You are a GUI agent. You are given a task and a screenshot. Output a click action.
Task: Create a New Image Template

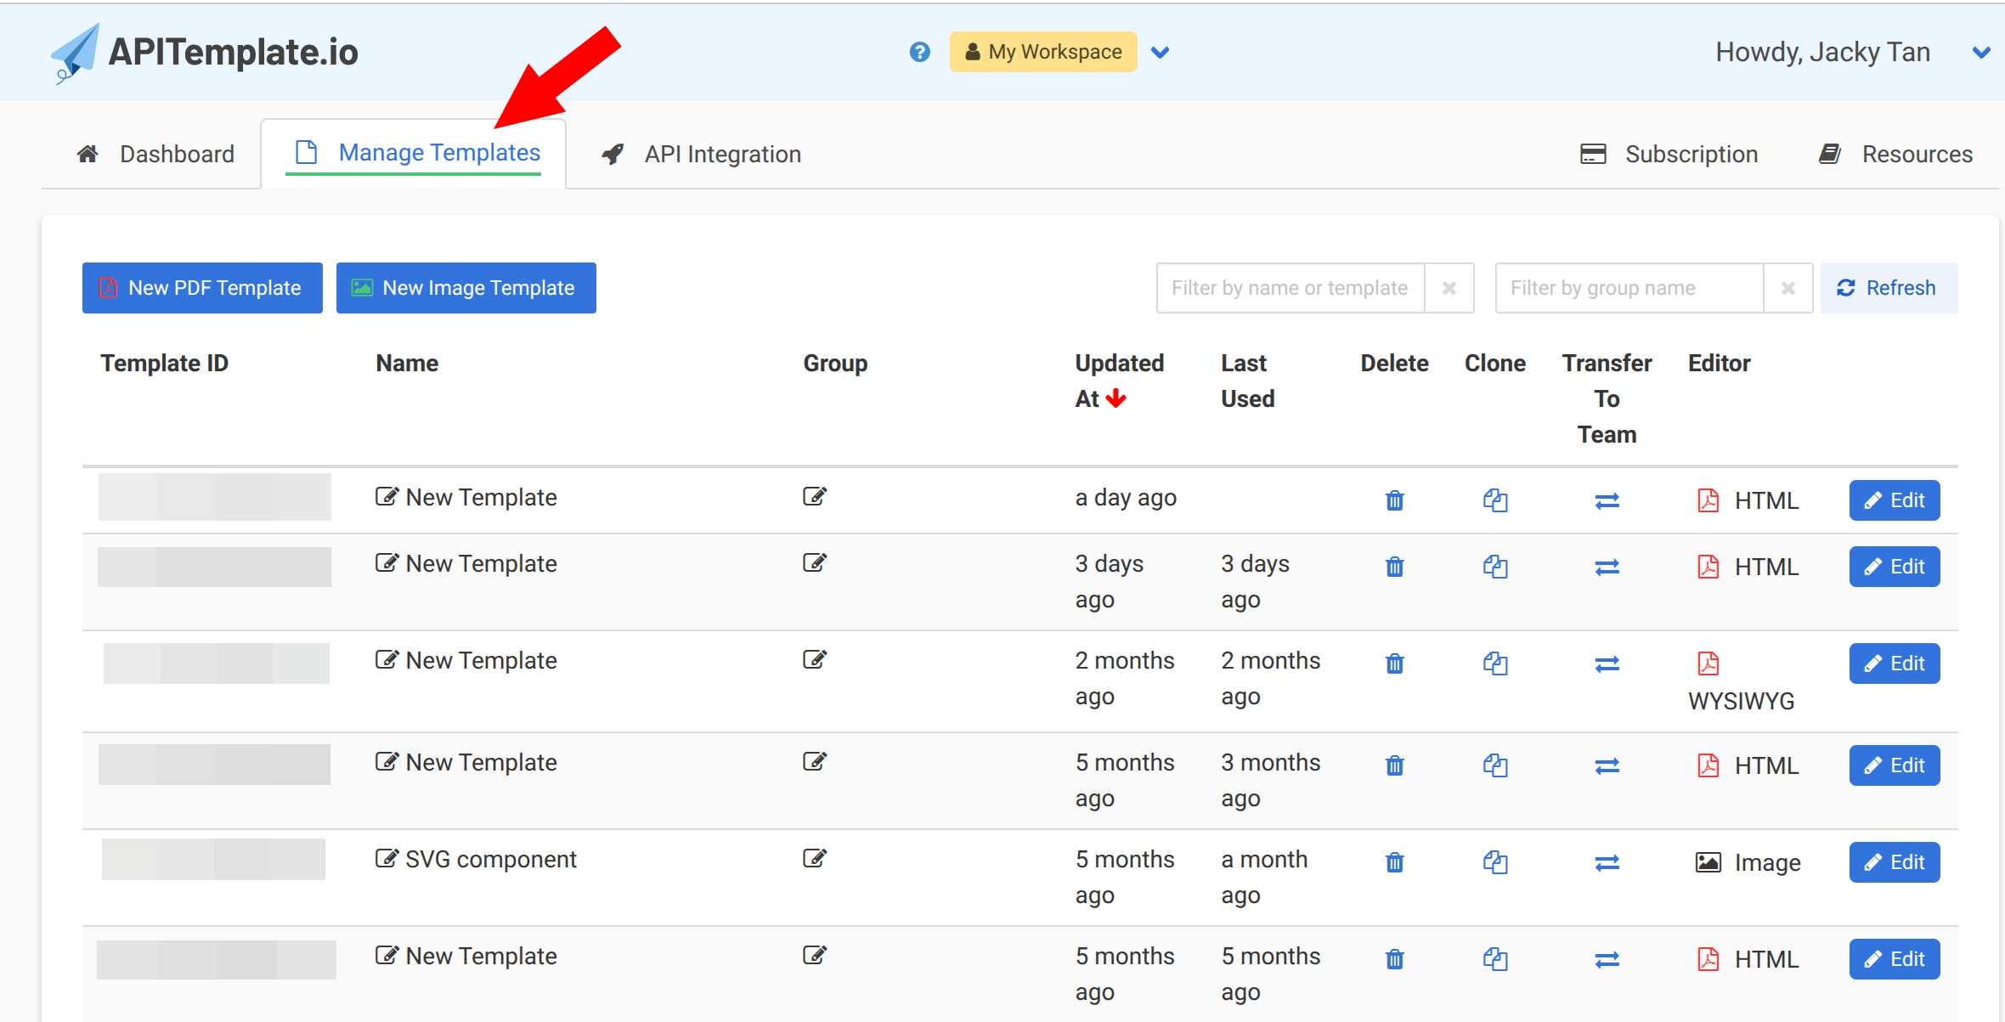coord(466,287)
